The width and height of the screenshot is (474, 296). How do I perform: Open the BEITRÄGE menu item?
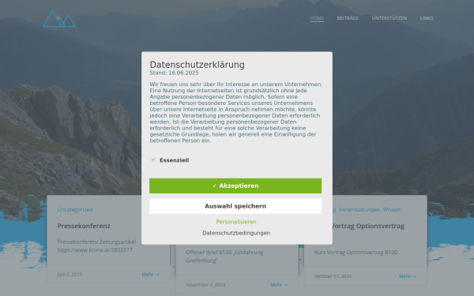point(348,18)
